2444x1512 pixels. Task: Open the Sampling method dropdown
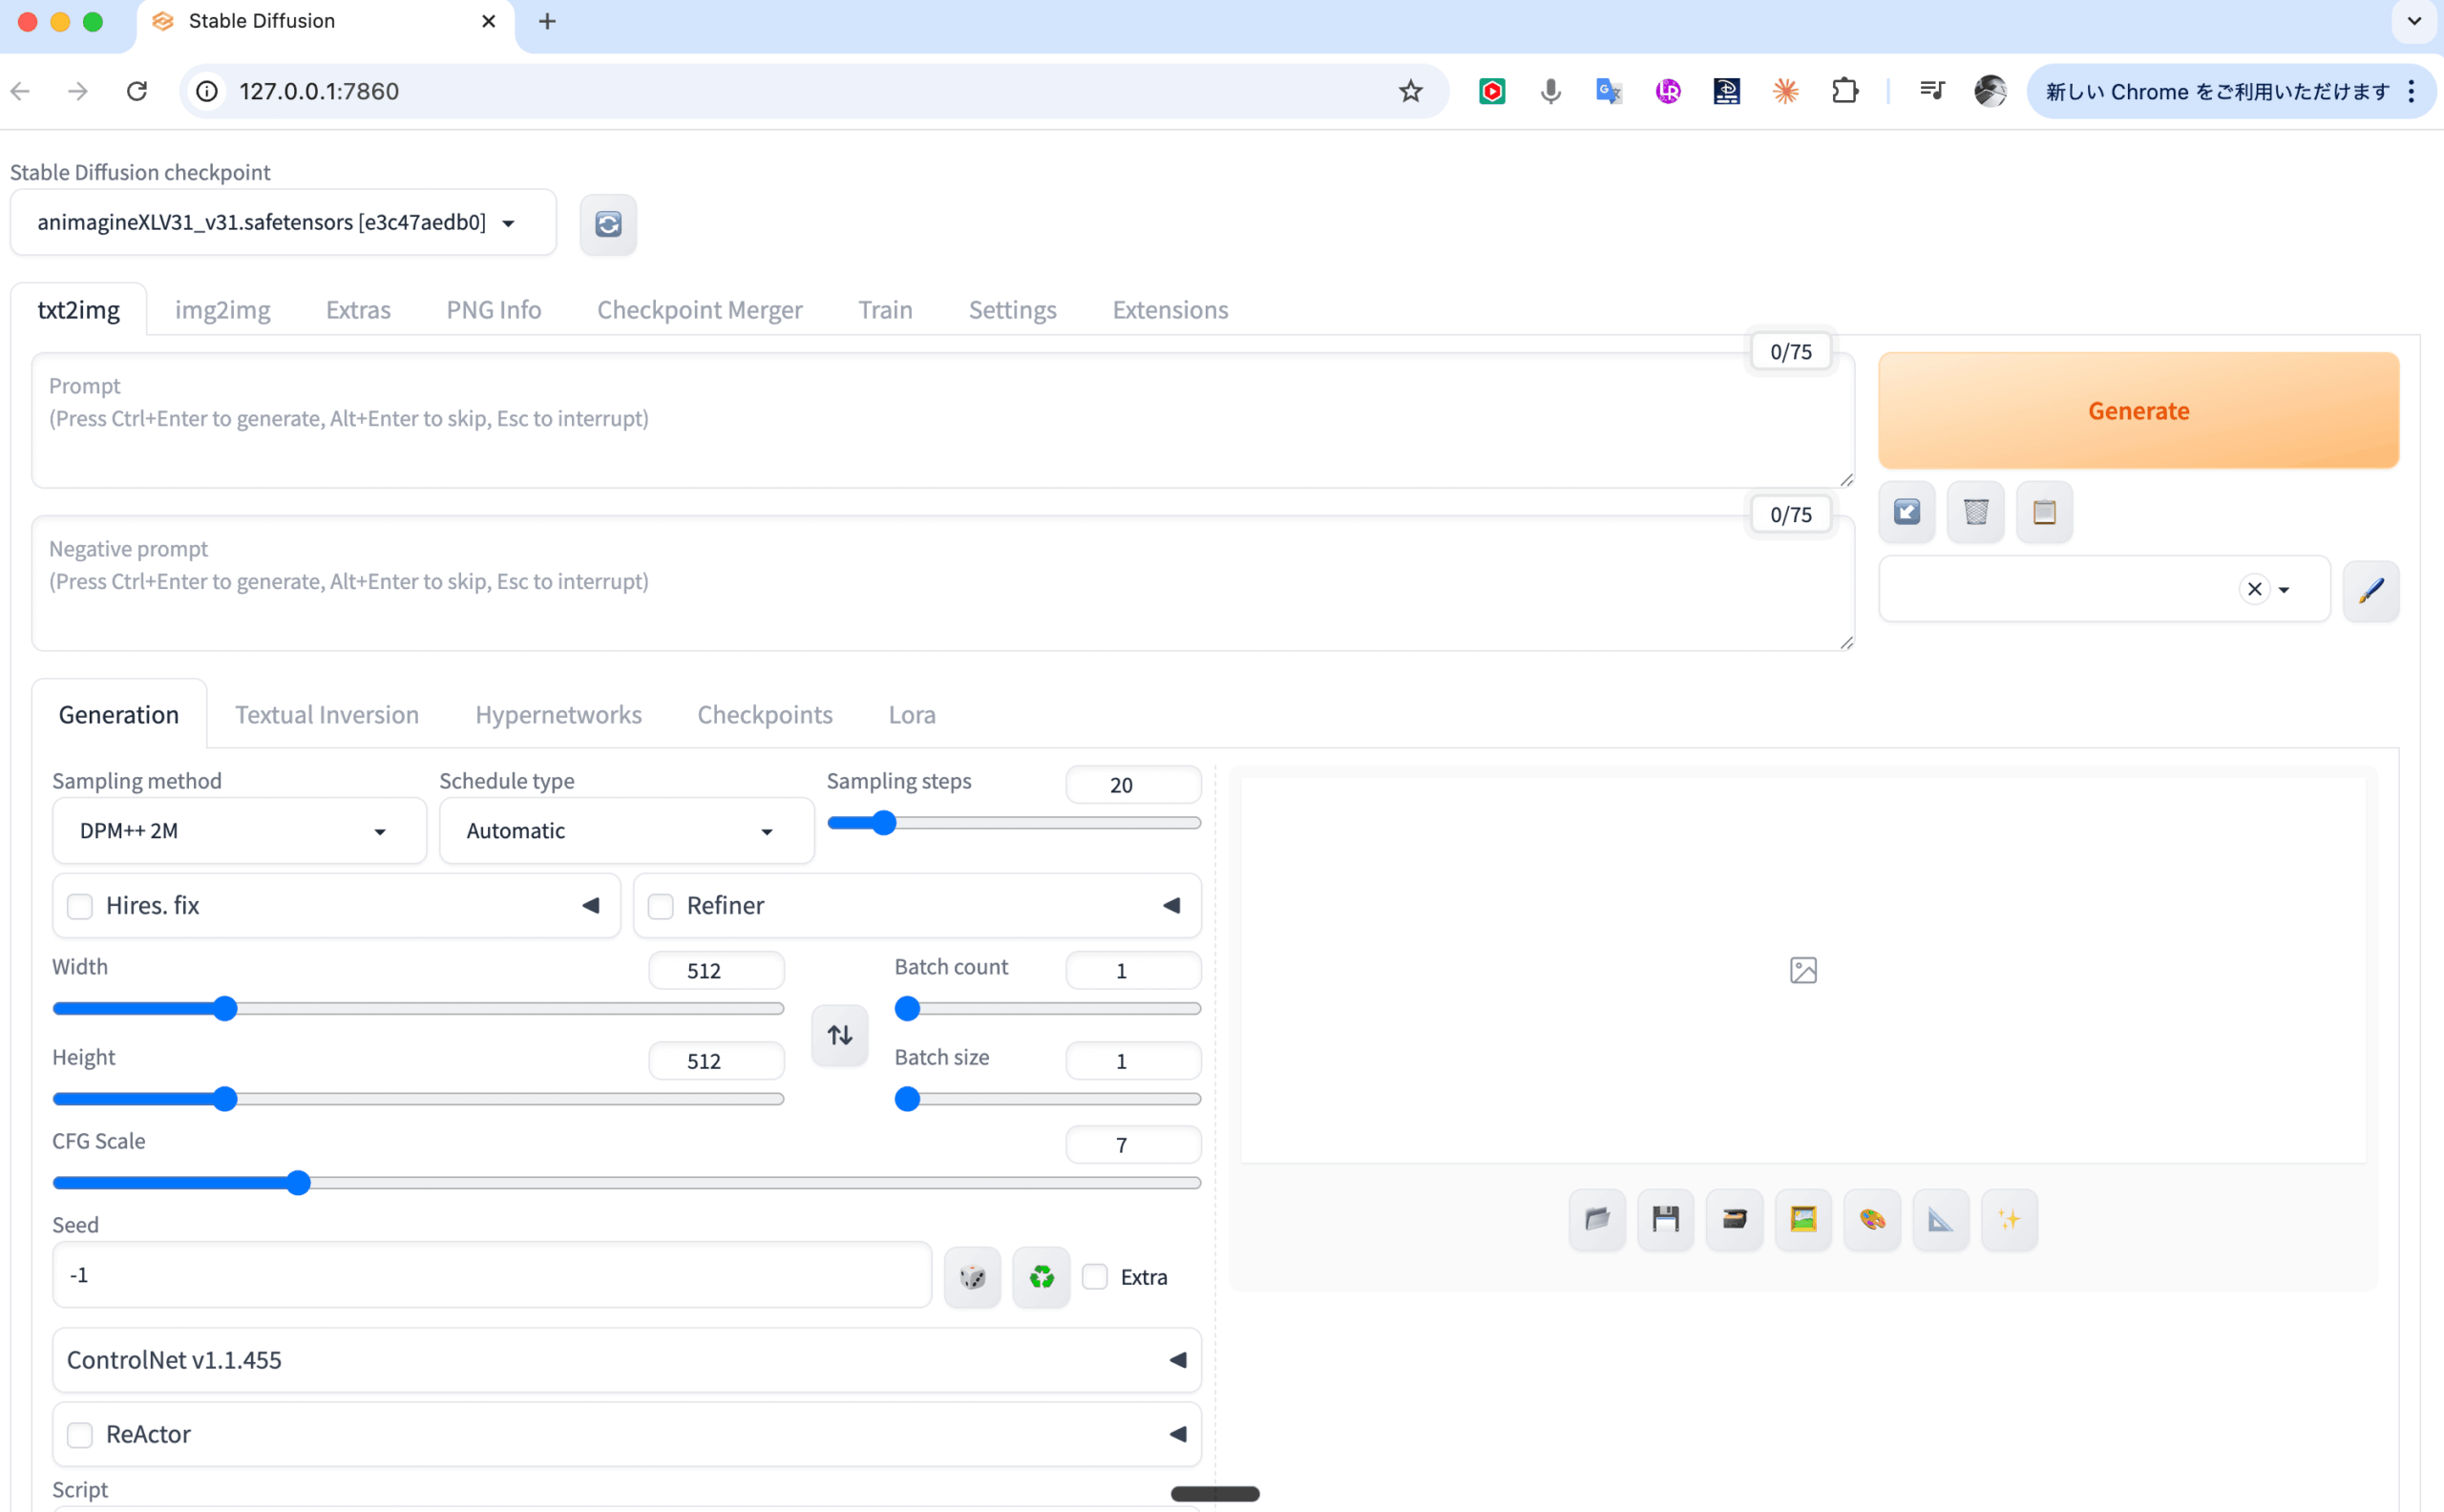click(238, 831)
